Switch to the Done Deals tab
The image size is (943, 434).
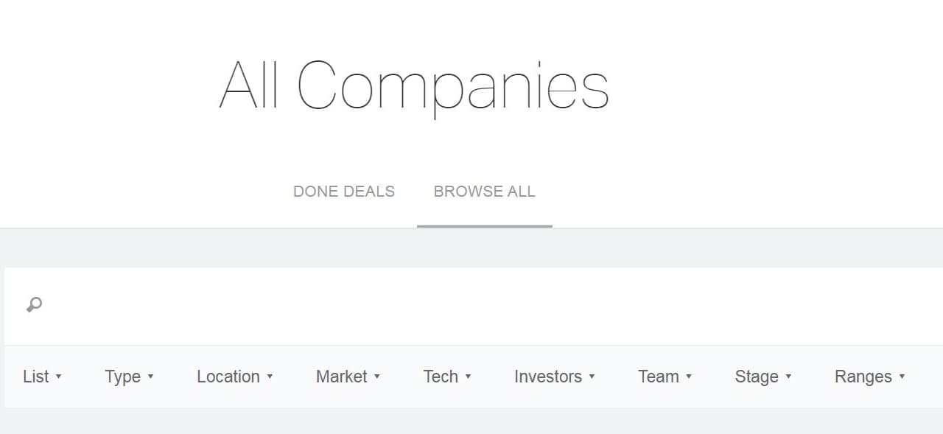click(x=344, y=192)
